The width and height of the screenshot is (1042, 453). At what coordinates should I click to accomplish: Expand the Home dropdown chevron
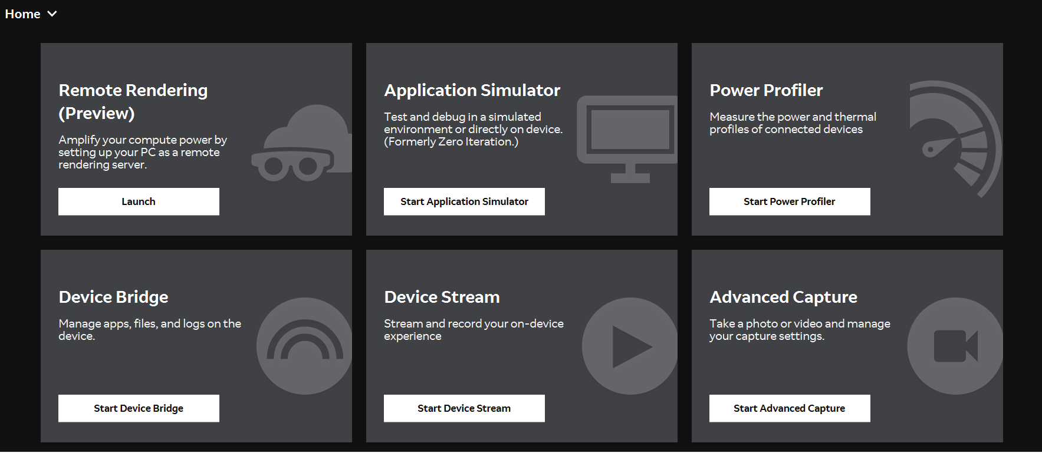click(x=52, y=14)
